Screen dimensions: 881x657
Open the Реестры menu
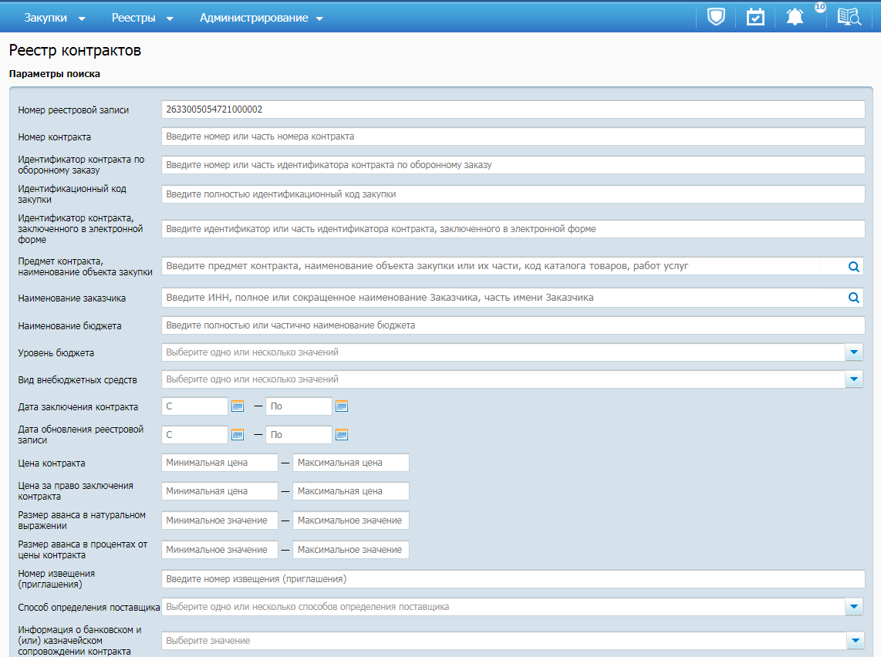(142, 18)
